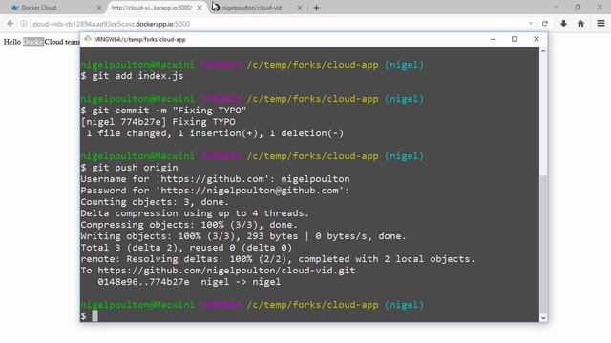This screenshot has width=611, height=343.
Task: Click the '[nigel 774b27e] Fixing TYPO' output line
Action: [158, 122]
